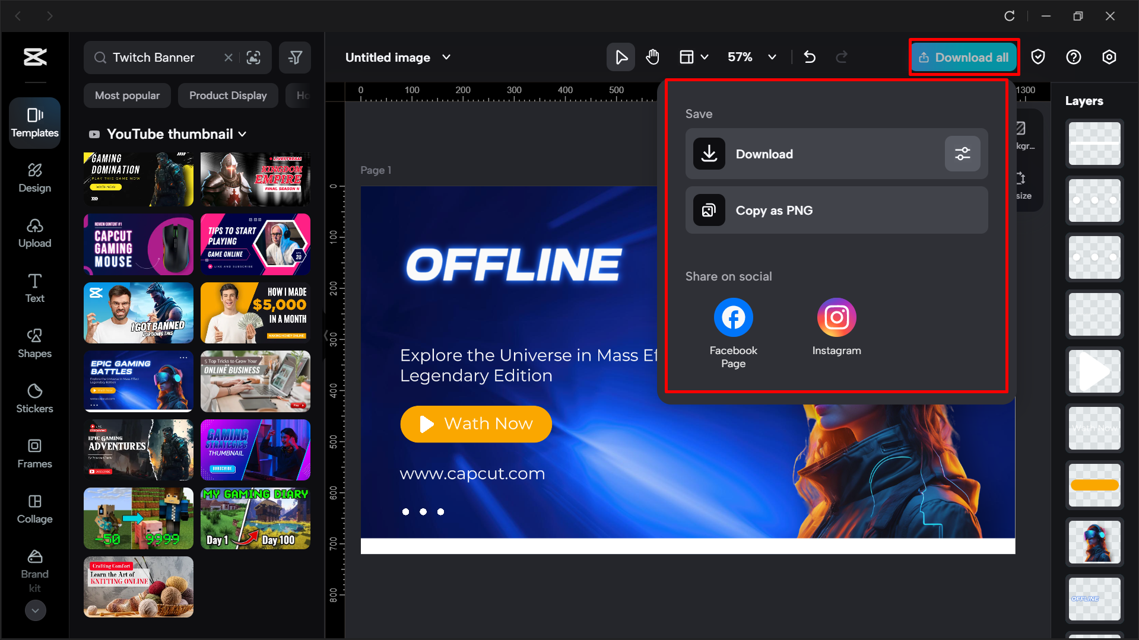1139x640 pixels.
Task: Open the Stickers panel
Action: click(x=34, y=398)
